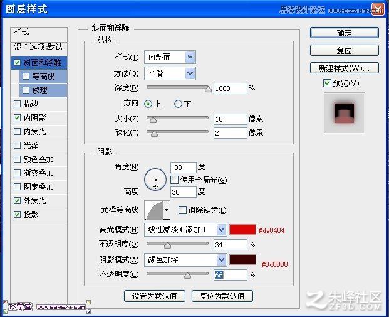Click the highlight 不透明度 slider handle

coord(168,245)
